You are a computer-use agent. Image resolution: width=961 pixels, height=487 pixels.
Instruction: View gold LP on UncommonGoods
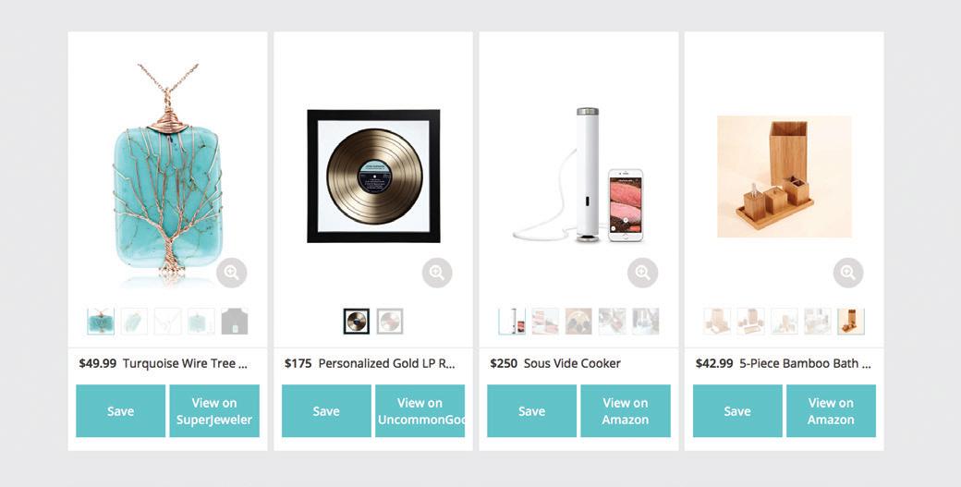(x=420, y=411)
